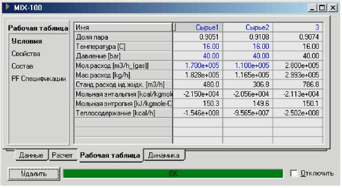The width and height of the screenshot is (342, 188).
Task: Select Сырье1 temperature cell 16.00
Action: pos(198,46)
